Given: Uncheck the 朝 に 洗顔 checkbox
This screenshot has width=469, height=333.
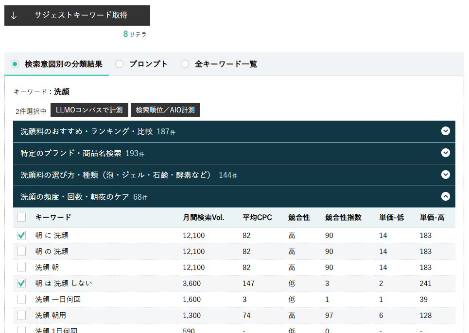Looking at the screenshot, I should (x=21, y=236).
